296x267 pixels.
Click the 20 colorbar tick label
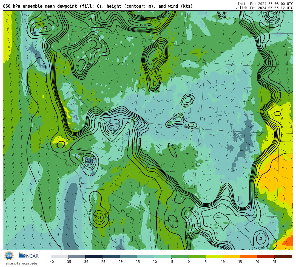coord(257,262)
